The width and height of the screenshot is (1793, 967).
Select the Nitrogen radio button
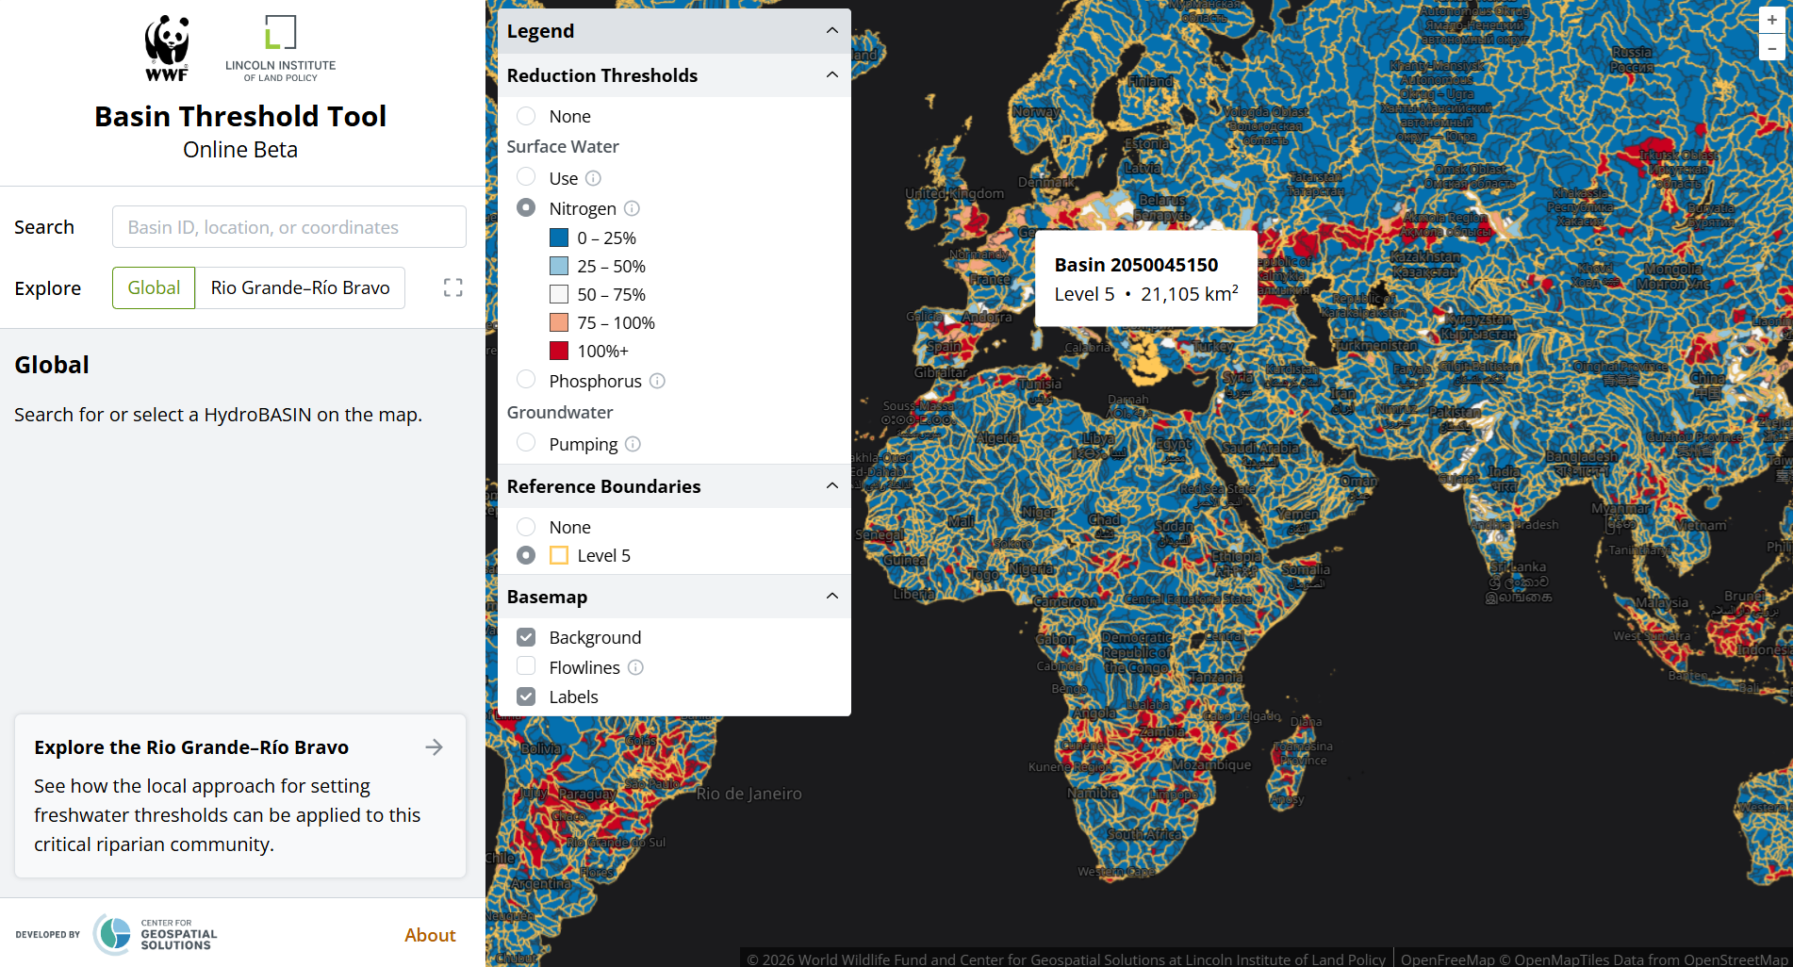tap(526, 207)
